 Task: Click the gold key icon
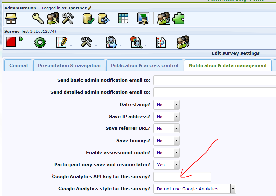point(38,19)
